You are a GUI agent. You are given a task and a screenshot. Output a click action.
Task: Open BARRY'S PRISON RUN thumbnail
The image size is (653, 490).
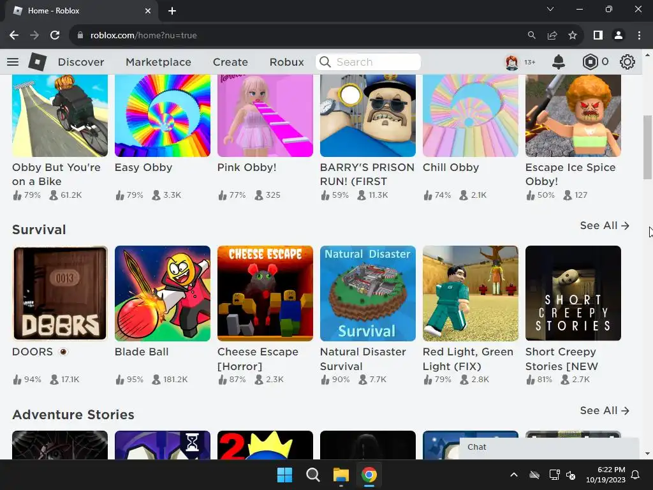368,116
